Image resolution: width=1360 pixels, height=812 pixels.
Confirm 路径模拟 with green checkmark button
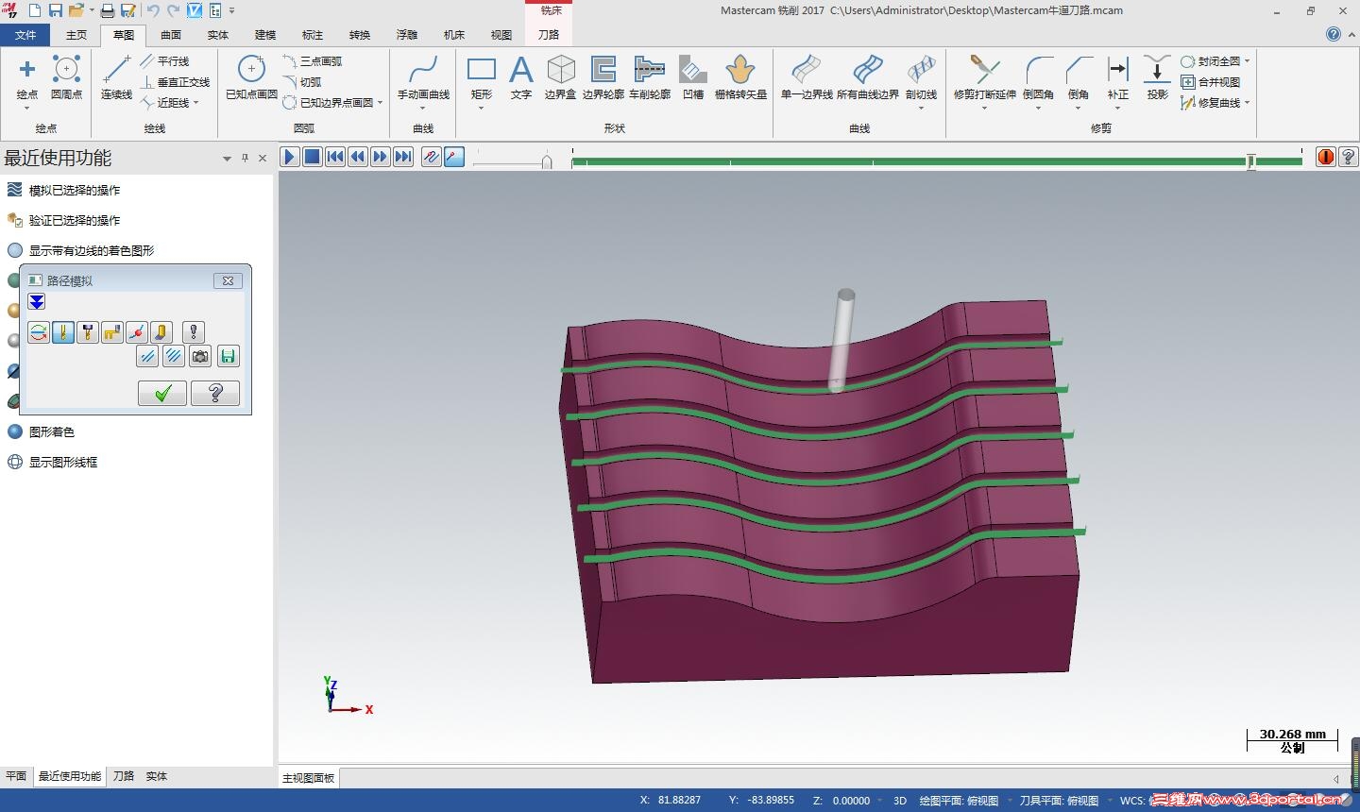162,394
